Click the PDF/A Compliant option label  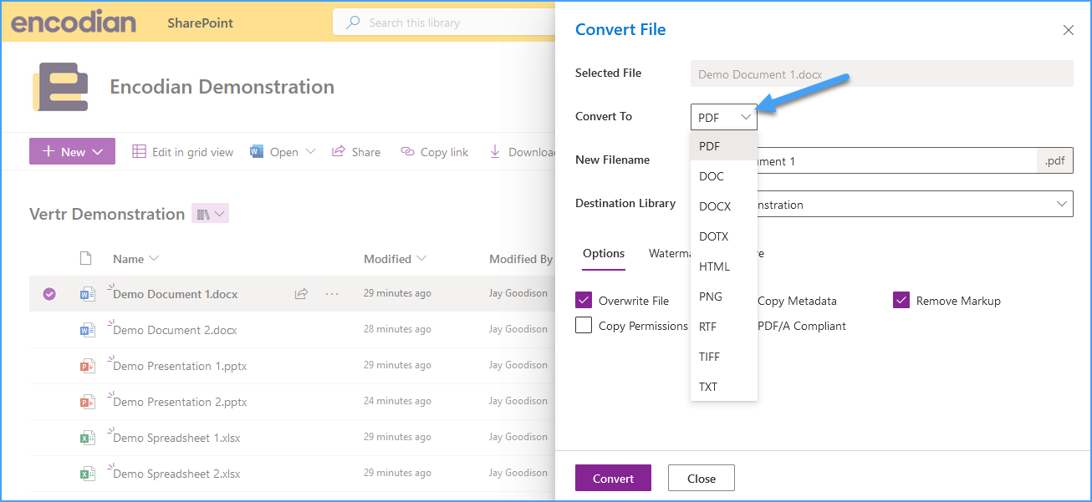[802, 326]
